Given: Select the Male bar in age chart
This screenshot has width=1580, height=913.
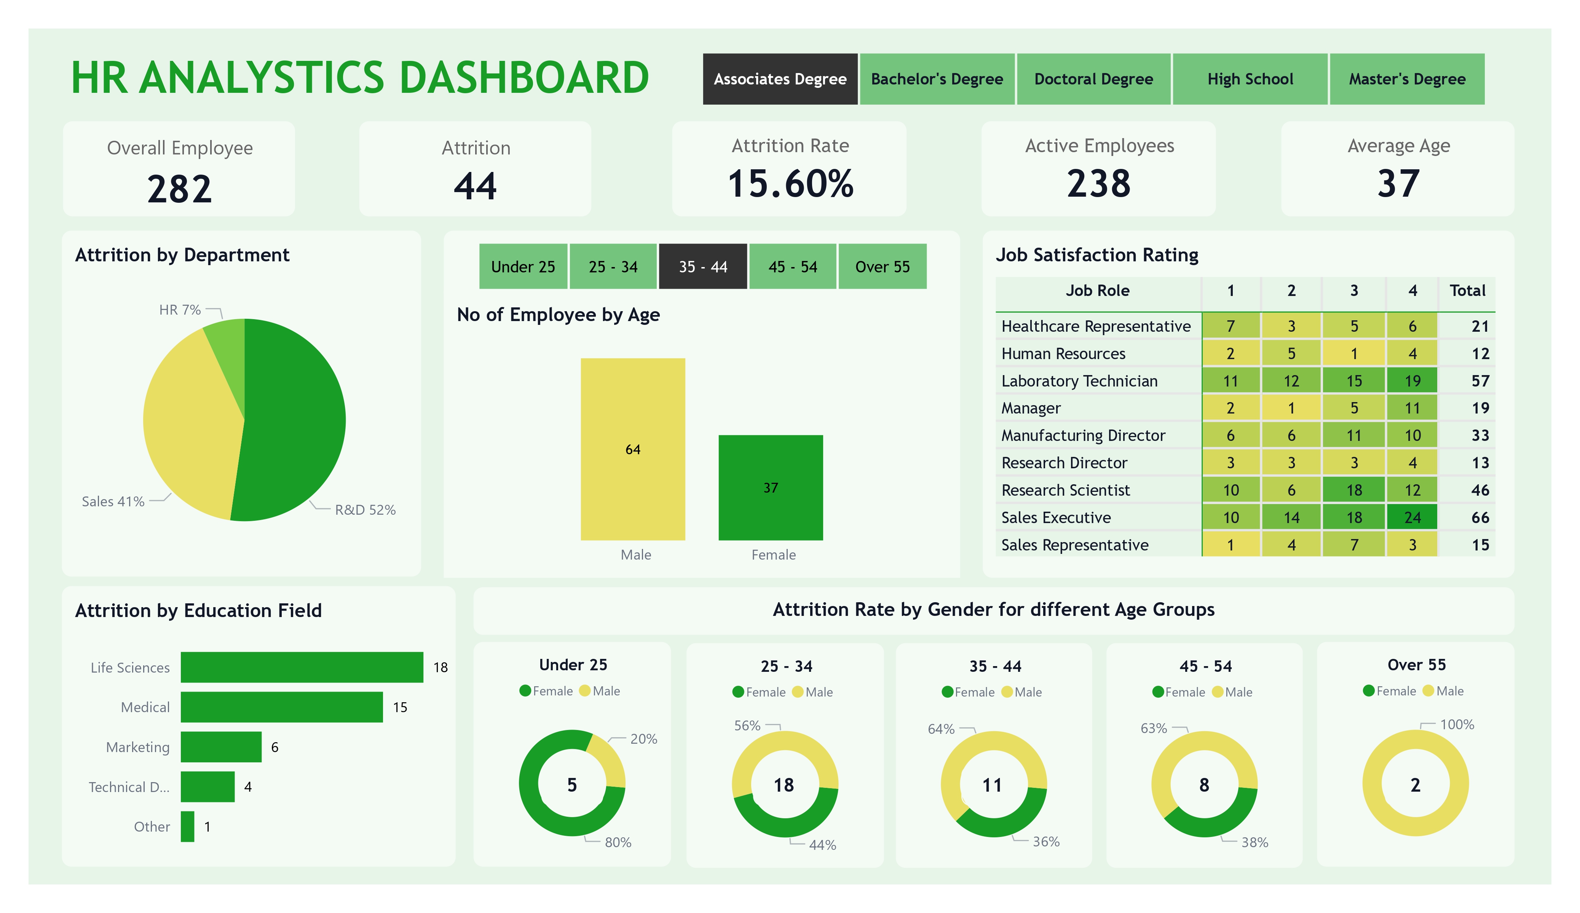Looking at the screenshot, I should point(633,449).
